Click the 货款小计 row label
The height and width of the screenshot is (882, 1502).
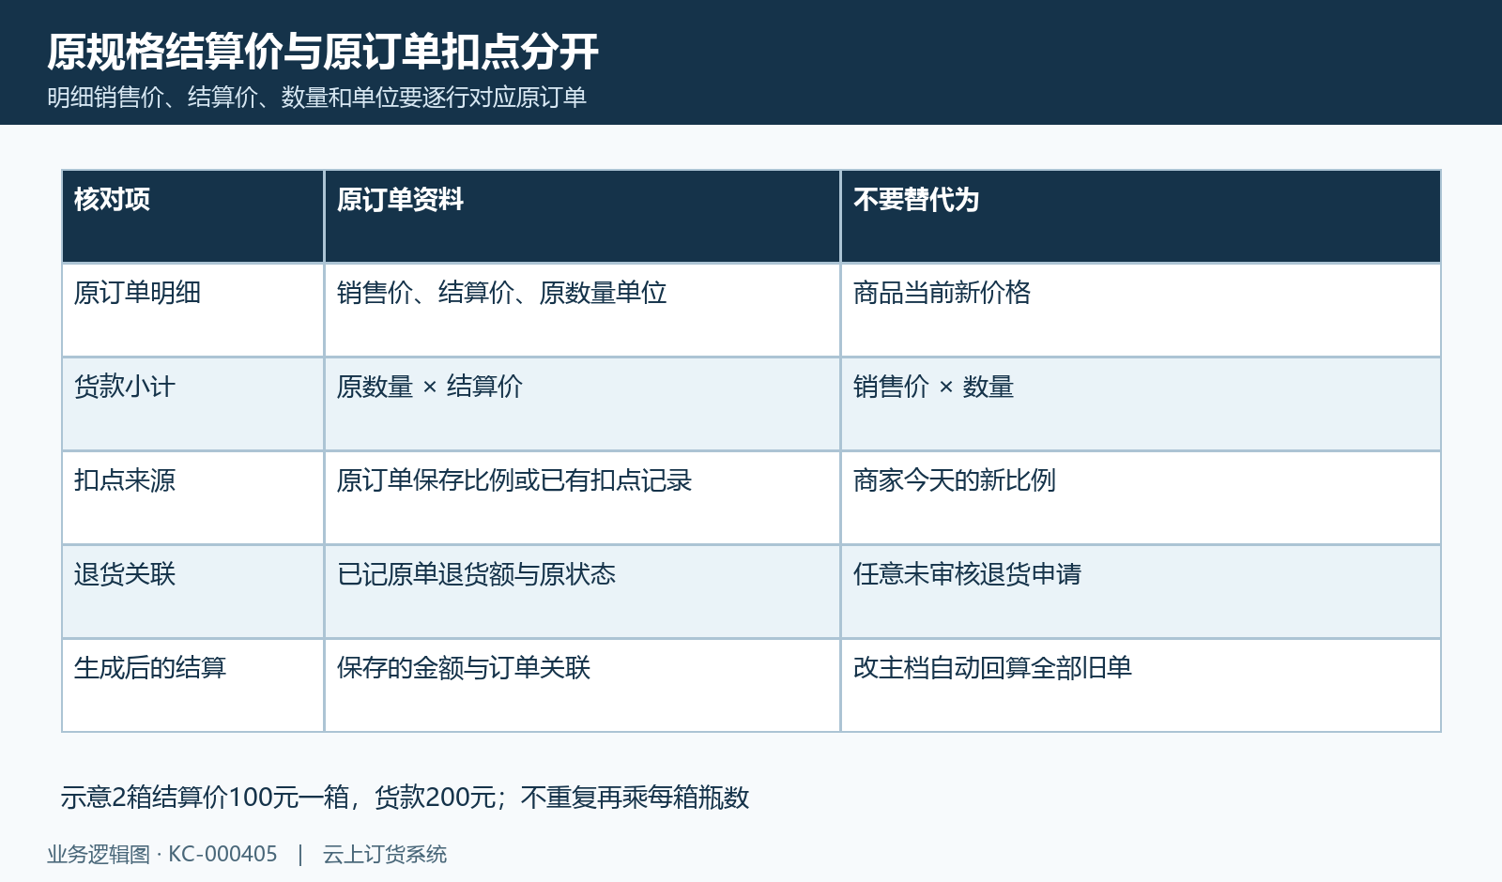click(x=193, y=404)
